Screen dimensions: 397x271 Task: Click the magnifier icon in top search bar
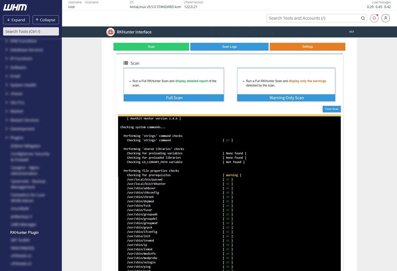coord(363,18)
